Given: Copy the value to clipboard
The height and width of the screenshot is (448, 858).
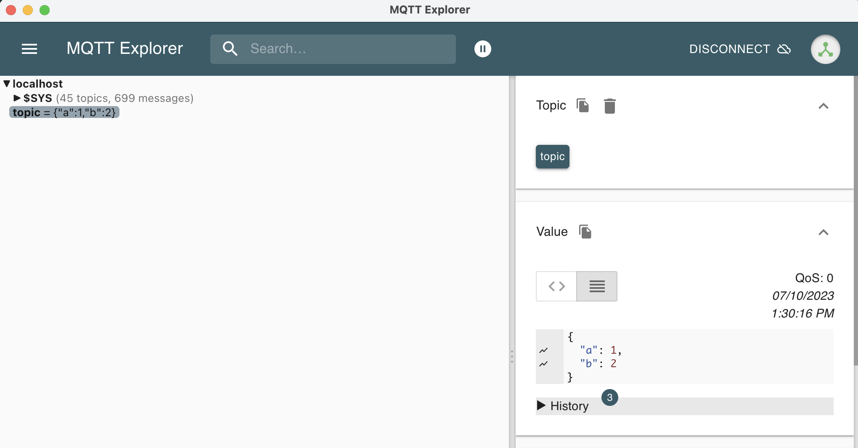Looking at the screenshot, I should [x=585, y=232].
